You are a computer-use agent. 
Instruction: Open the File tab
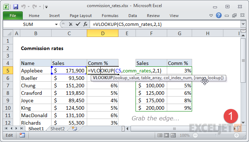pyautogui.click(x=13, y=16)
